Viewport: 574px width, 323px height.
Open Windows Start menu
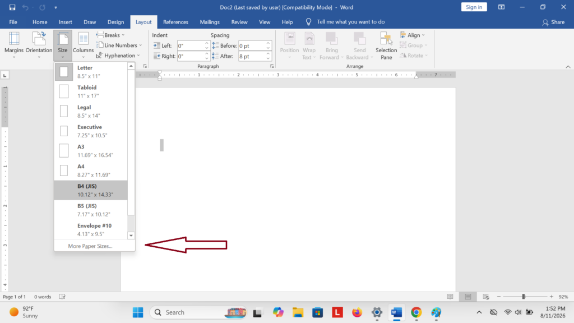pos(138,312)
